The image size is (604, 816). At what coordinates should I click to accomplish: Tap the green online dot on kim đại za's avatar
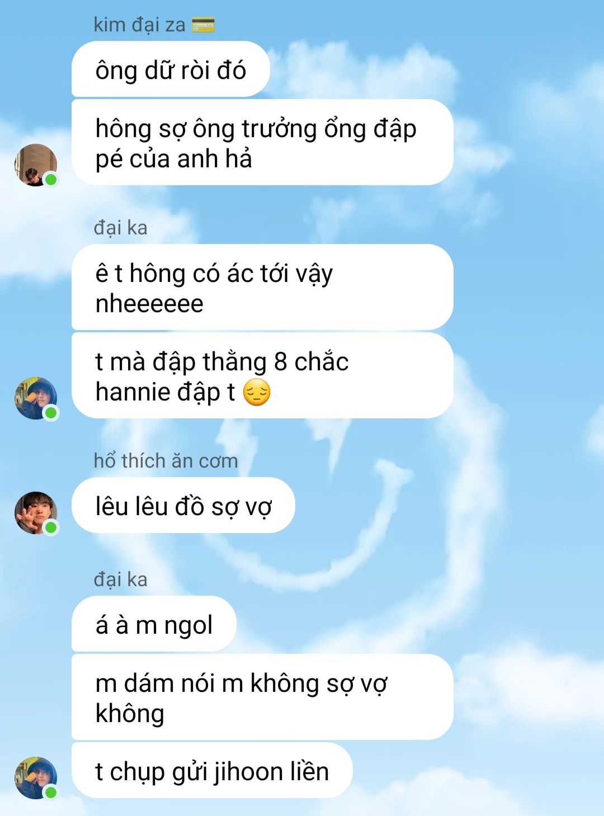[51, 180]
